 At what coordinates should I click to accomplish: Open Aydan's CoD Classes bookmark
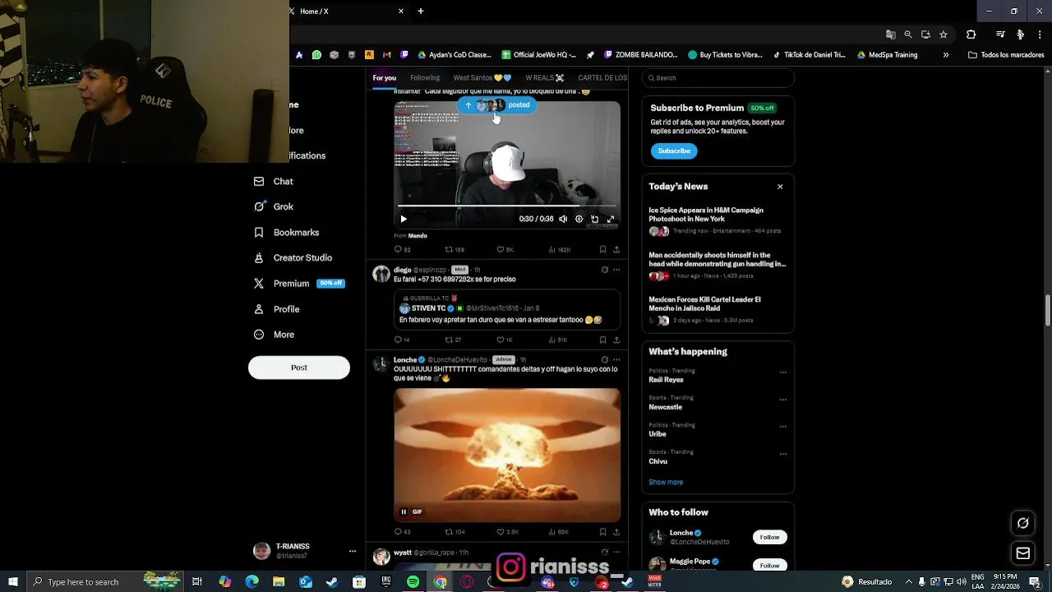(454, 55)
